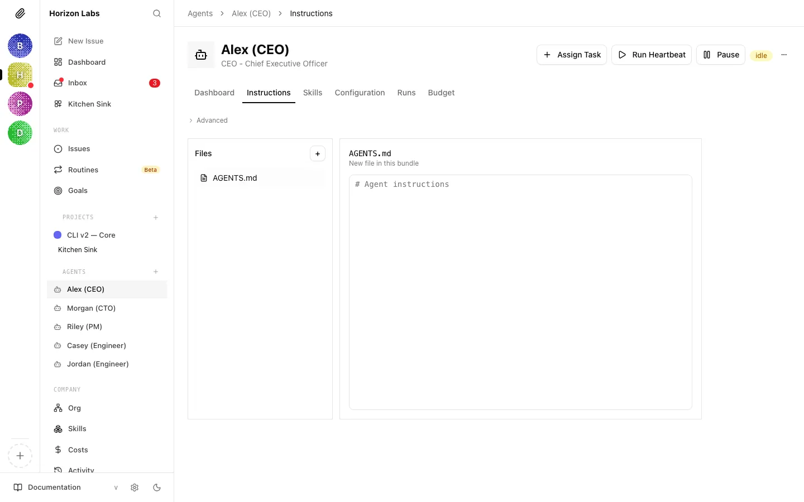
Task: Open company Skills page in sidebar
Action: tap(107, 429)
